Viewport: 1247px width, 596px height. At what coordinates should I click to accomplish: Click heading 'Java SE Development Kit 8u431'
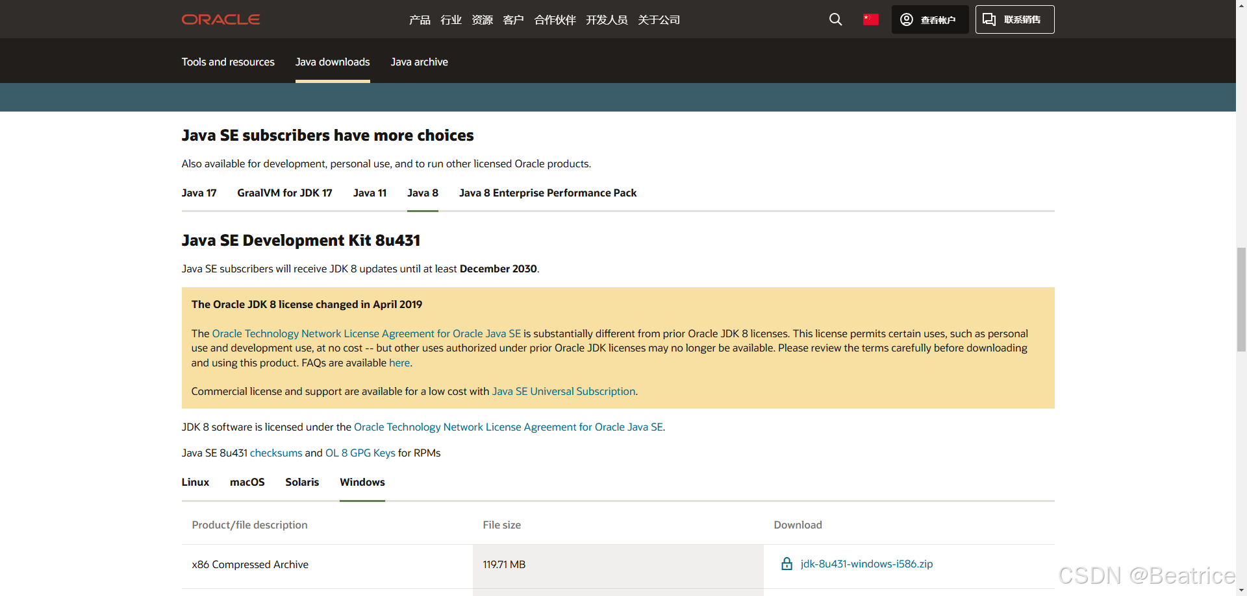click(301, 240)
